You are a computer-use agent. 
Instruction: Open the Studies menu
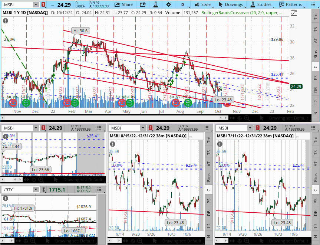(261, 4)
